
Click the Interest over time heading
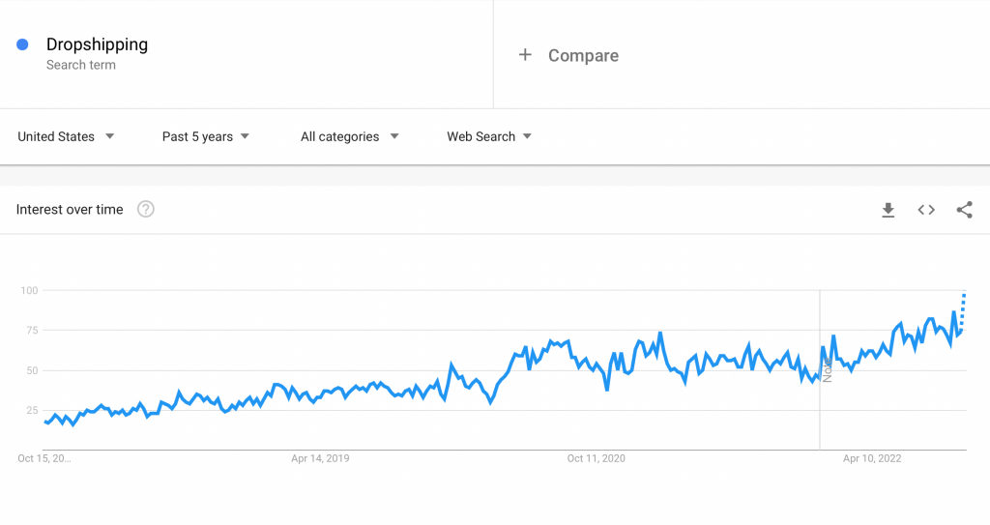tap(70, 210)
